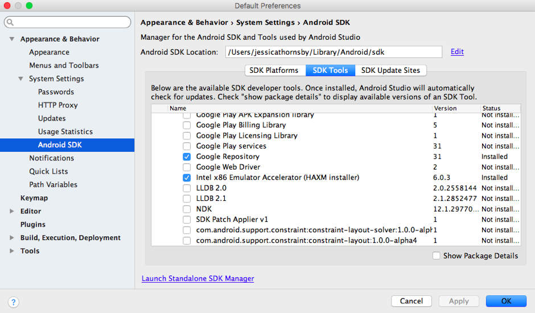Expand the Editor section arrow
The image size is (535, 313).
[x=12, y=211]
